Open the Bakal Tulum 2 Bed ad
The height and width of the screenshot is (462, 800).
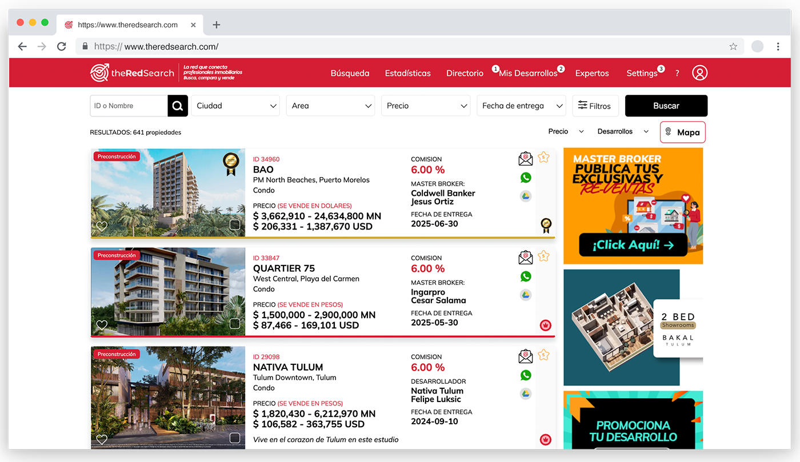(633, 328)
